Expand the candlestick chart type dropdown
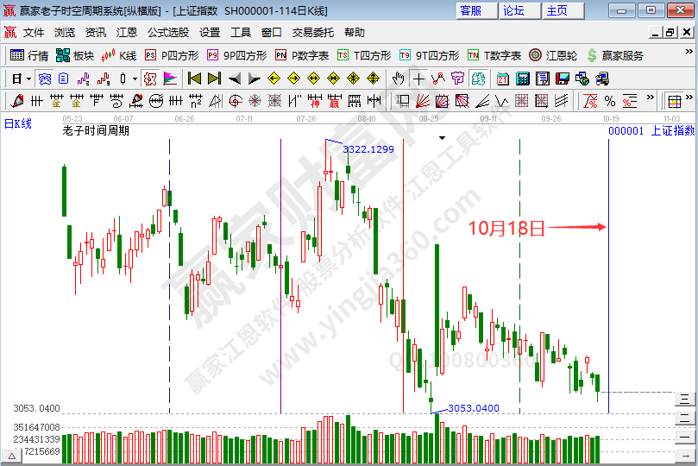The image size is (698, 466). (134, 79)
